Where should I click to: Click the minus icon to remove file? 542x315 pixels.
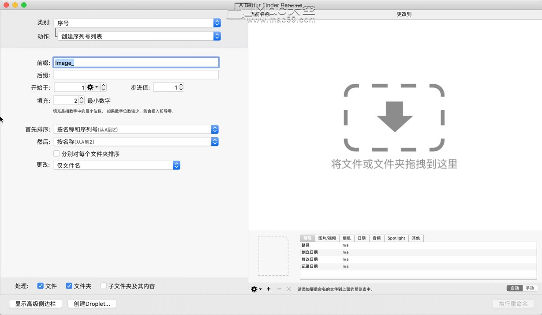(279, 289)
